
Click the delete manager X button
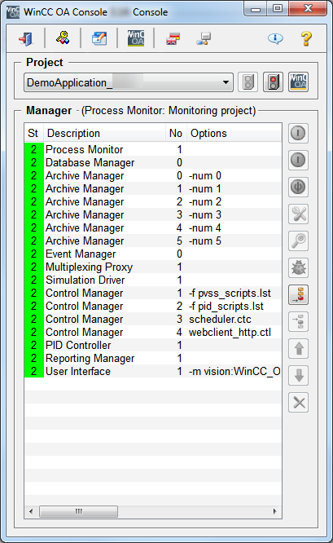pos(298,403)
